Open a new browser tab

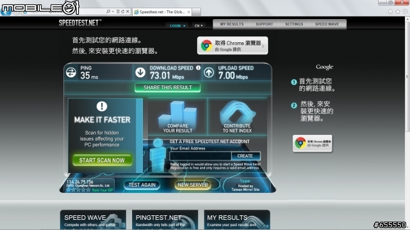tap(197, 12)
